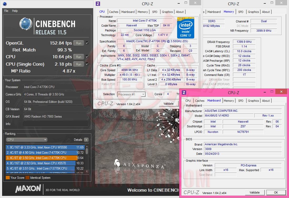Select Graphics tab in Mainboard CPU-Z window
The height and width of the screenshot is (198, 289).
click(253, 101)
